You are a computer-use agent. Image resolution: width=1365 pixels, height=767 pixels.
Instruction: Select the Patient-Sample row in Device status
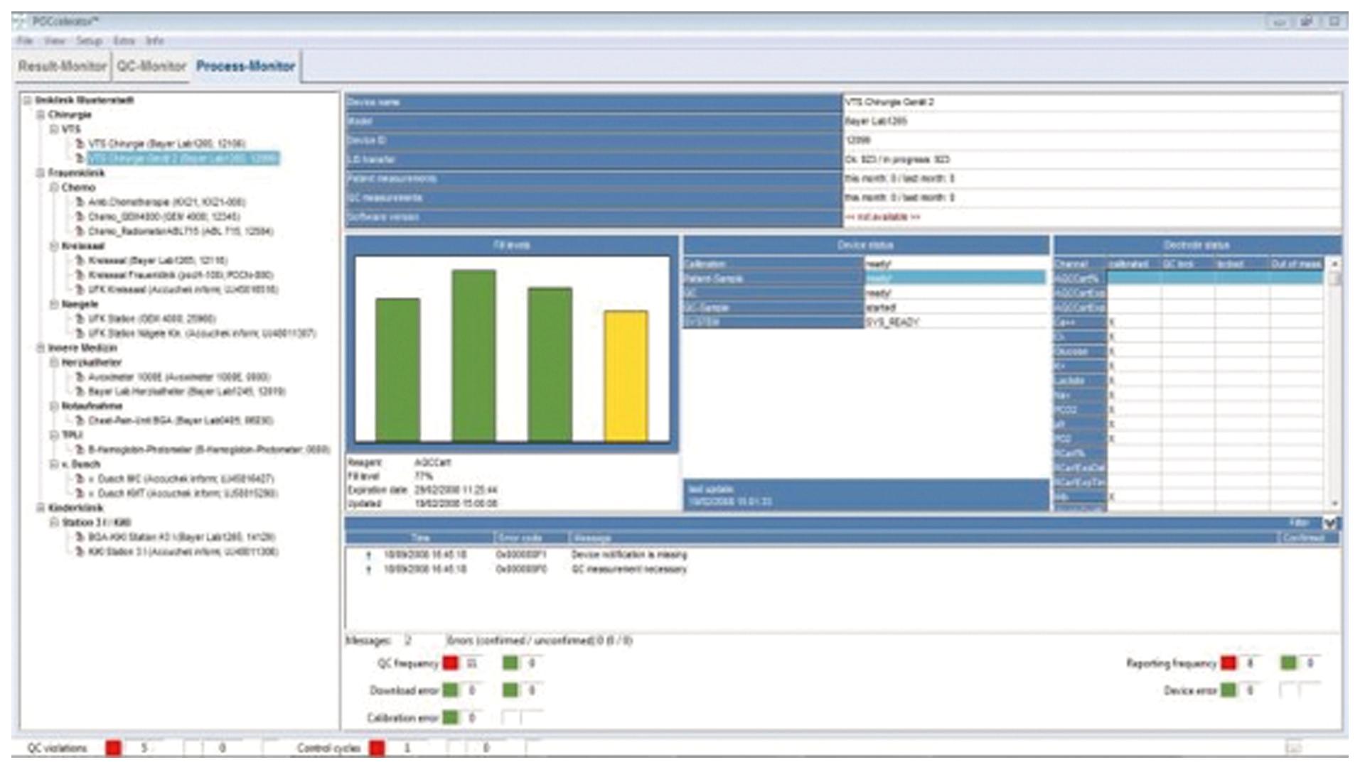[773, 278]
